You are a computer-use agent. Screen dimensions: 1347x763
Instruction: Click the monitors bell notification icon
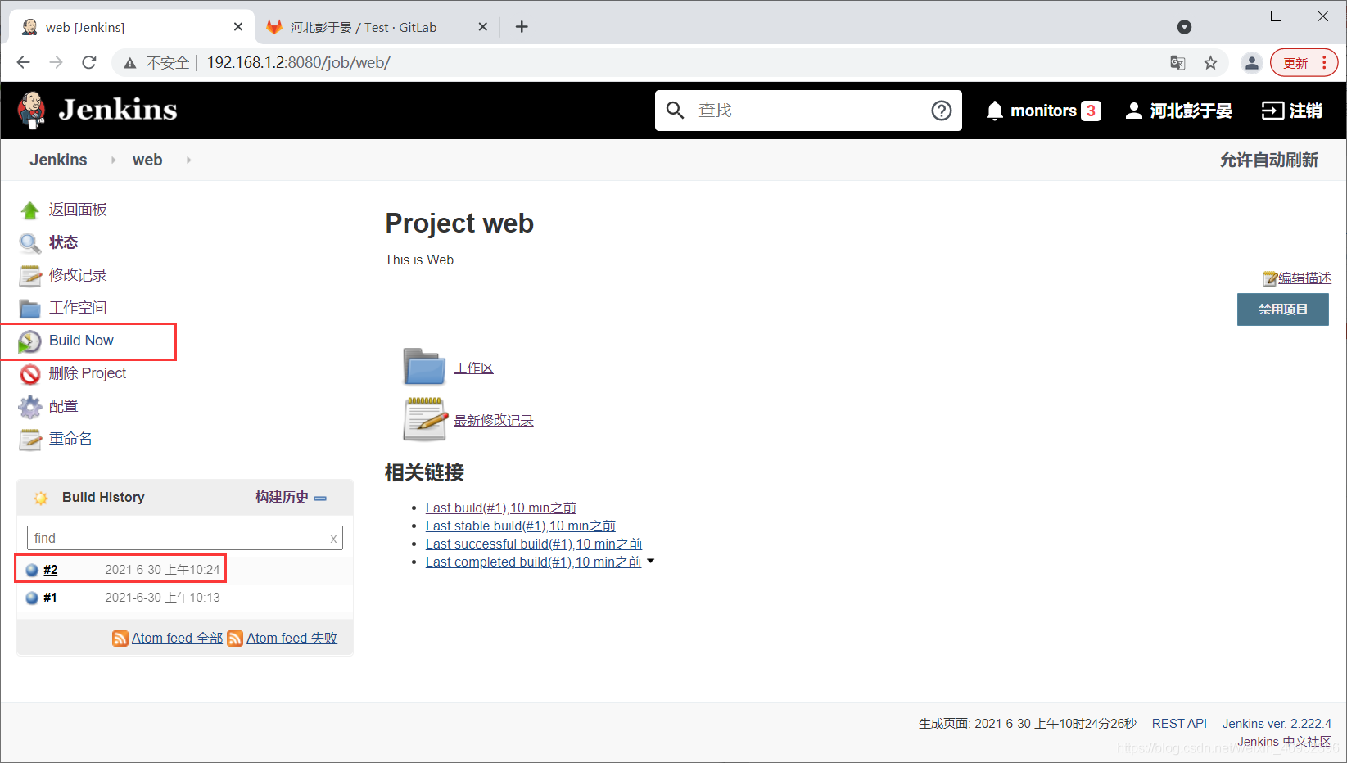coord(995,111)
